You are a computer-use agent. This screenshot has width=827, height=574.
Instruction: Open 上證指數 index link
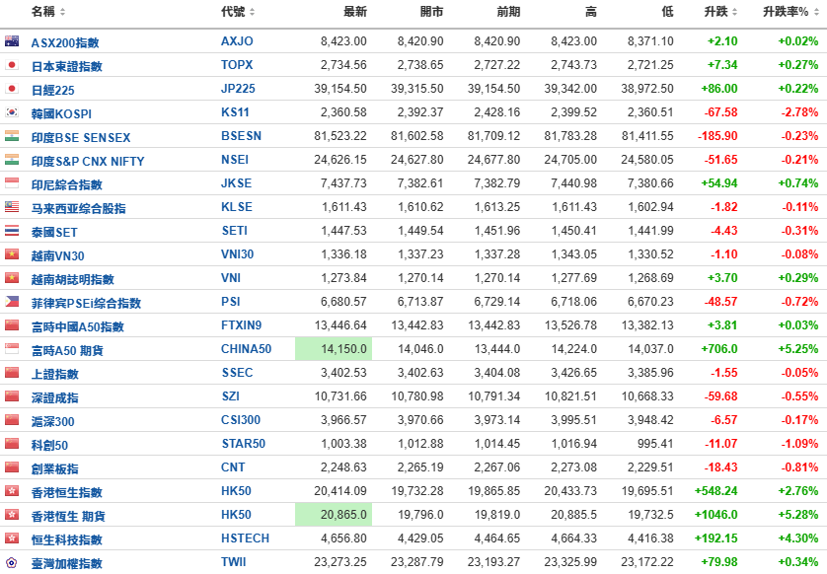[x=55, y=374]
